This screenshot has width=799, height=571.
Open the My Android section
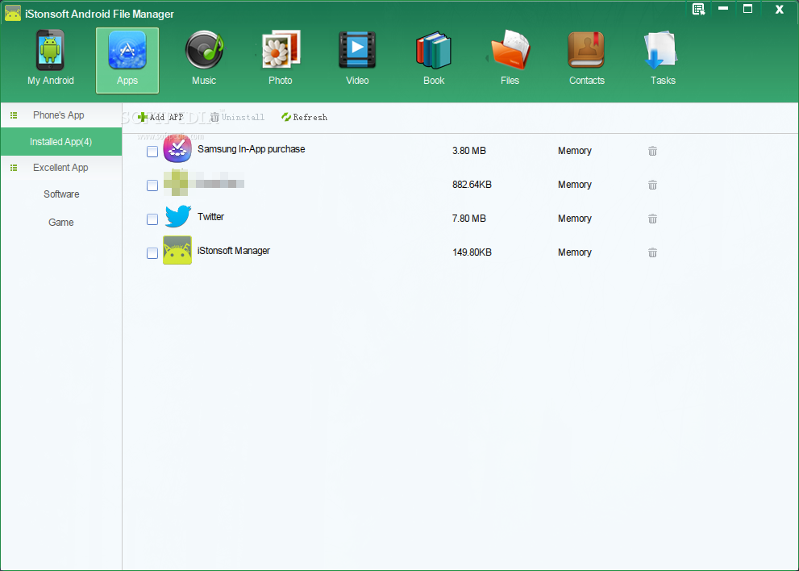(51, 58)
